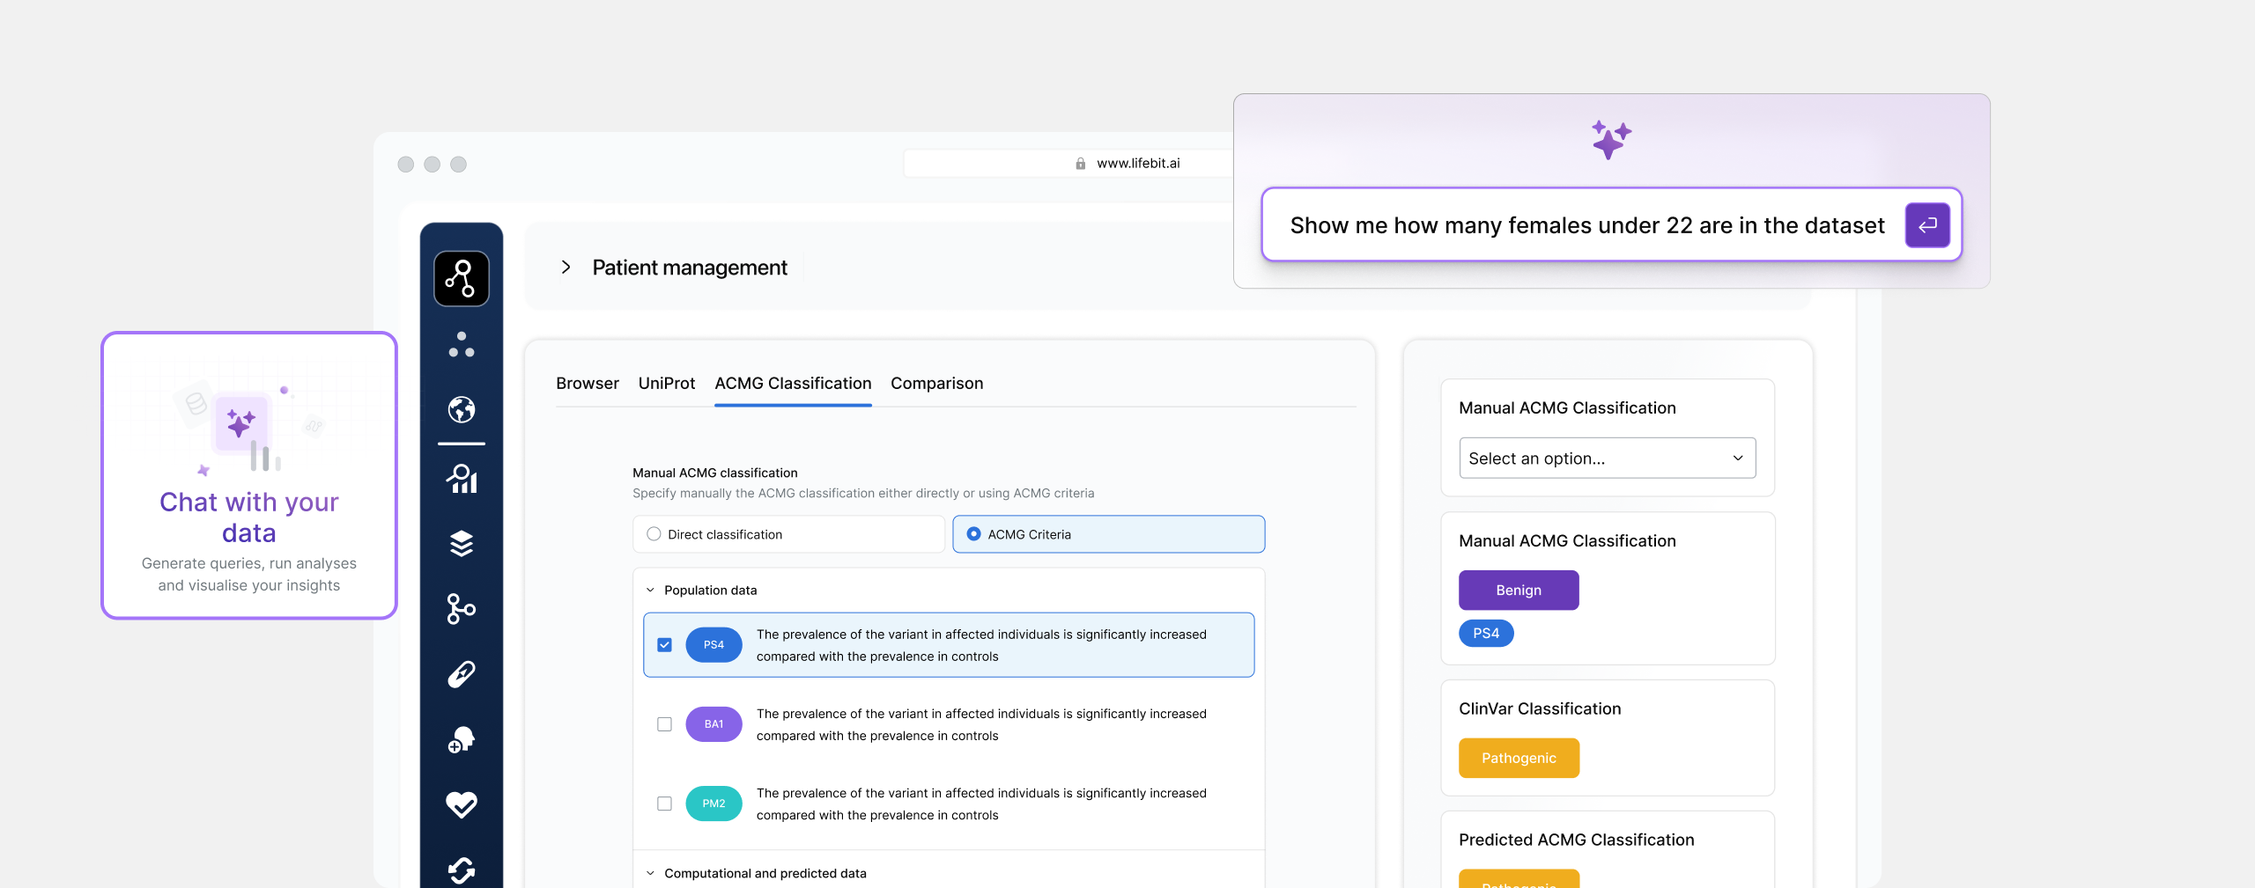Open the globe icon in sidebar
The image size is (2255, 888).
[x=461, y=409]
